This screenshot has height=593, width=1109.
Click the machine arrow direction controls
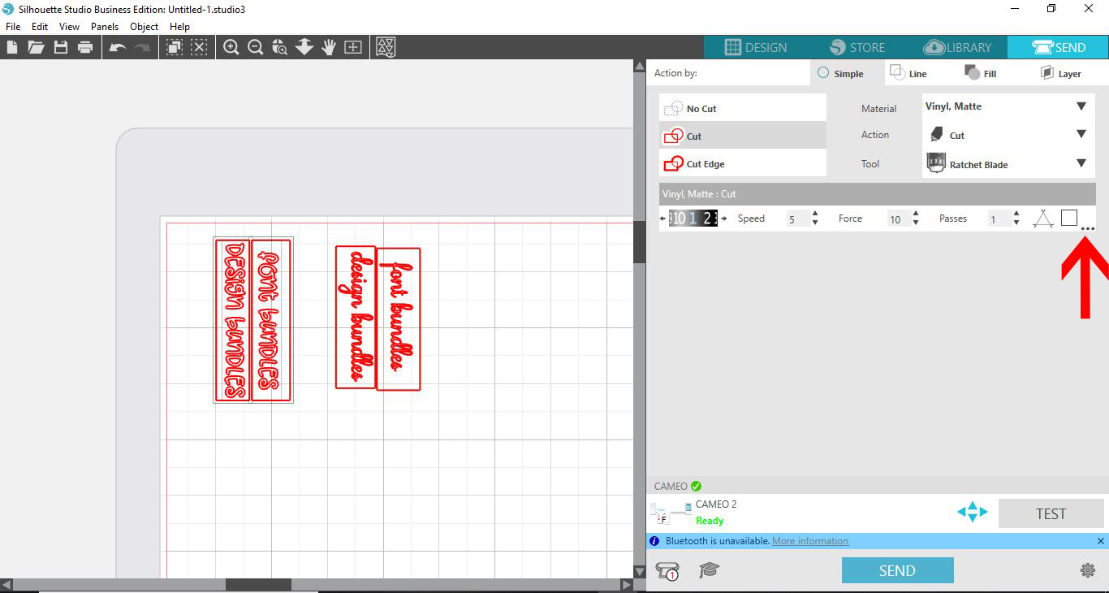pos(972,513)
